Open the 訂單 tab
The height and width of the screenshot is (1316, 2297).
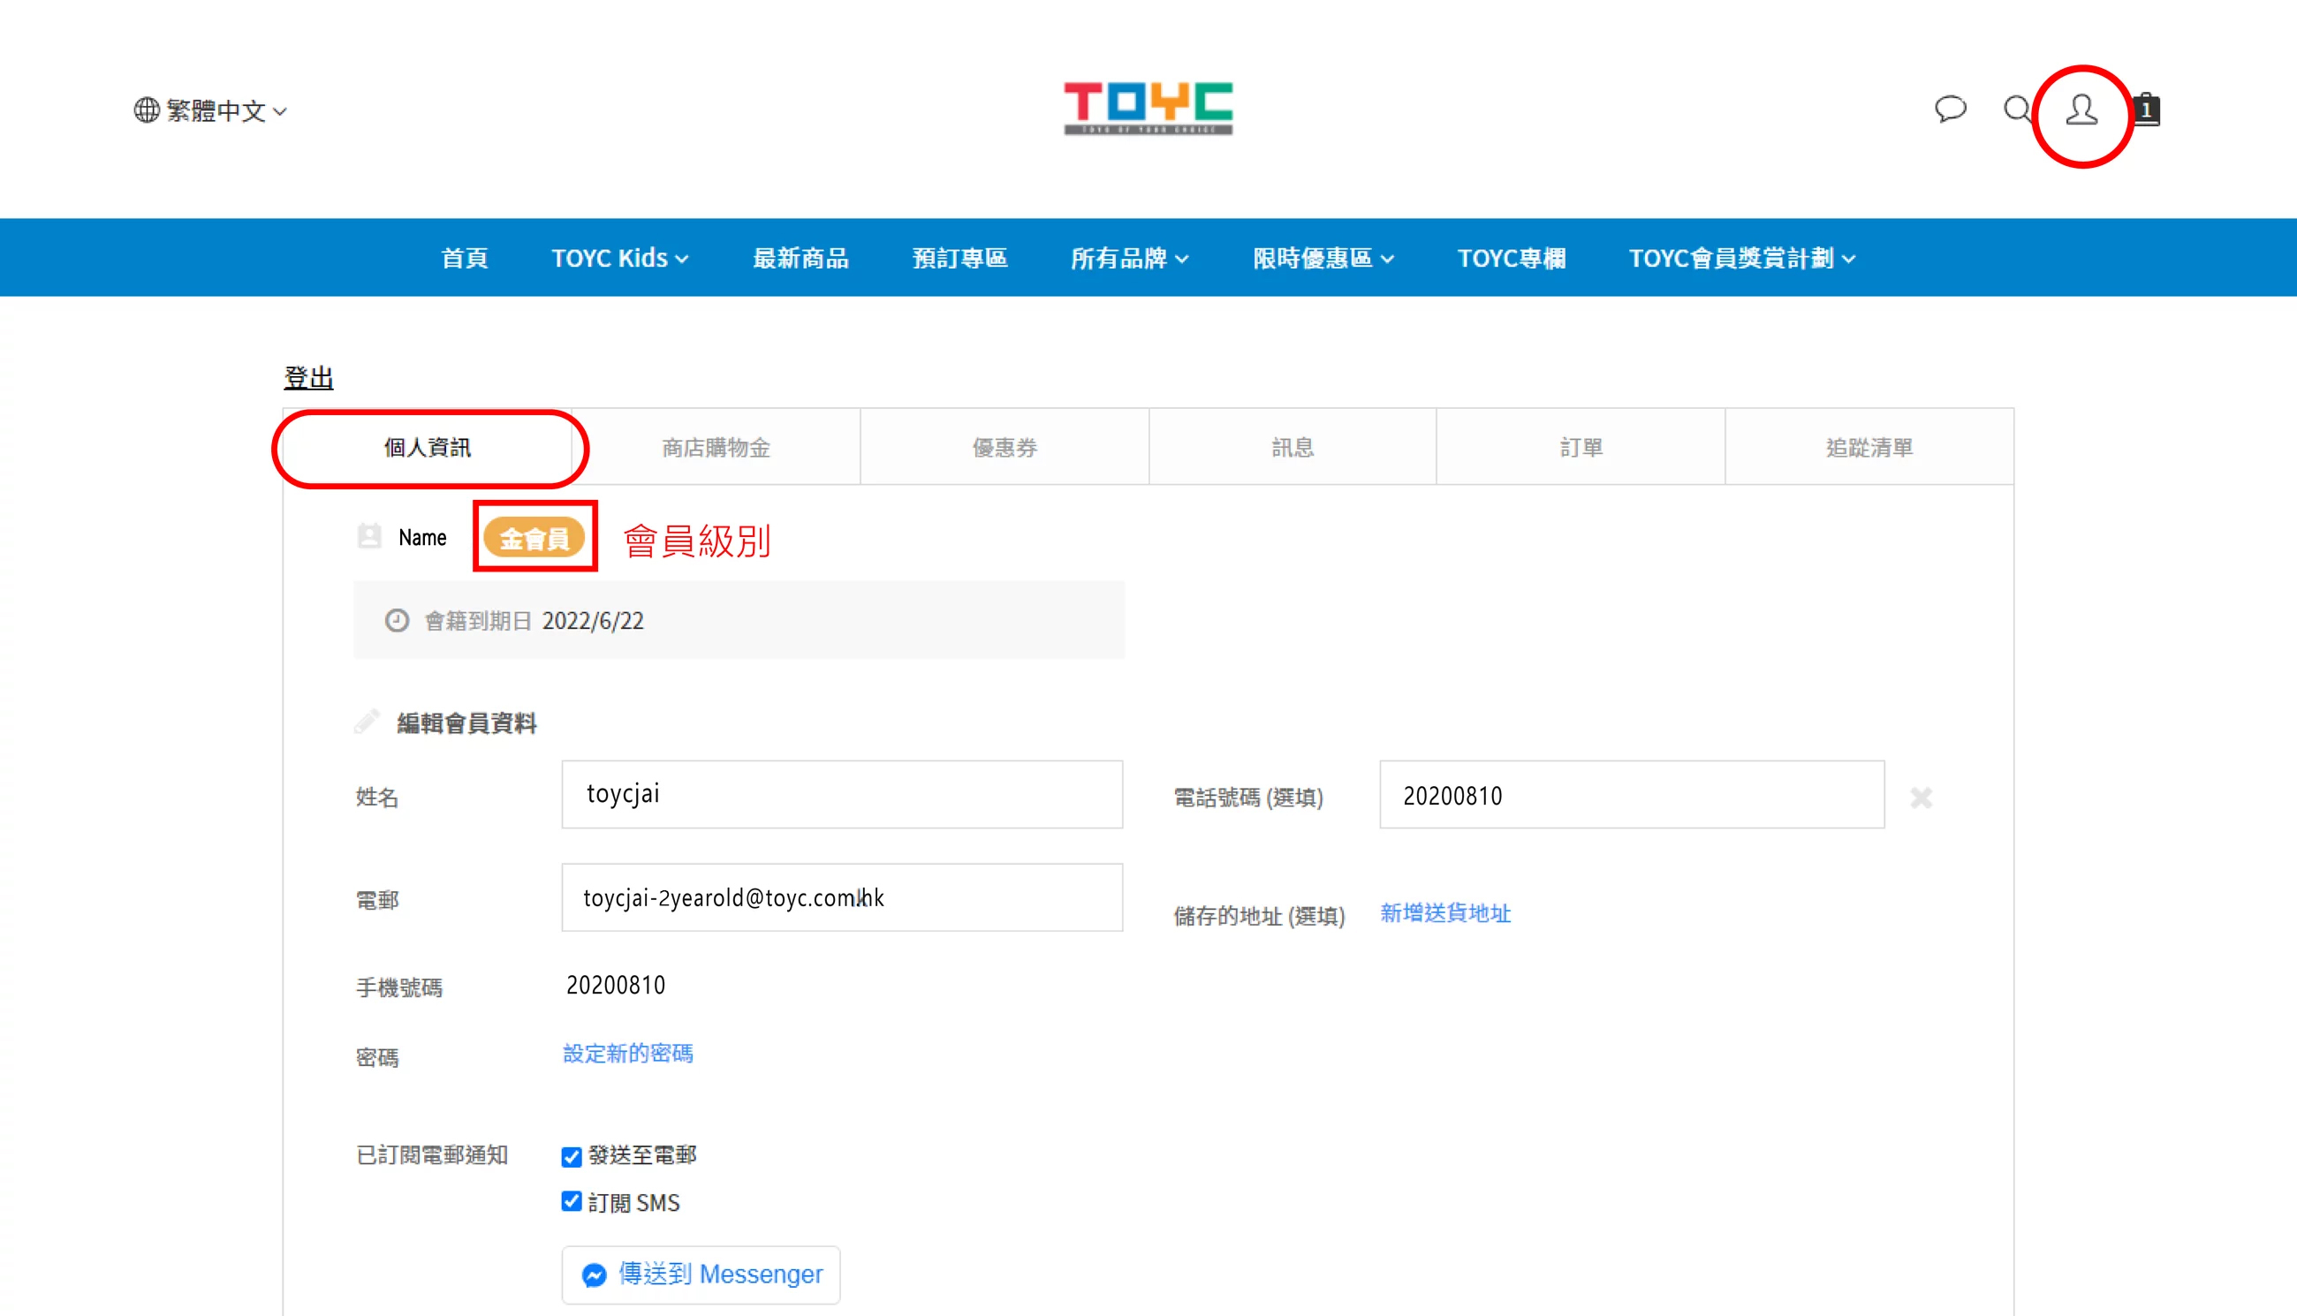[1581, 448]
